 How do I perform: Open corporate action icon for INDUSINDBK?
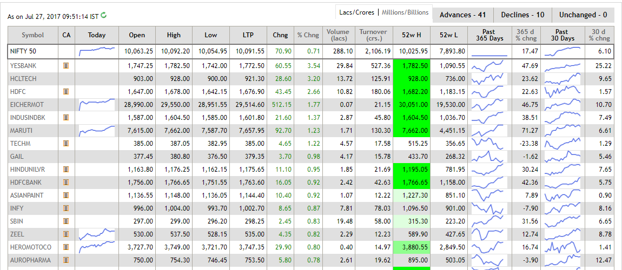66,118
